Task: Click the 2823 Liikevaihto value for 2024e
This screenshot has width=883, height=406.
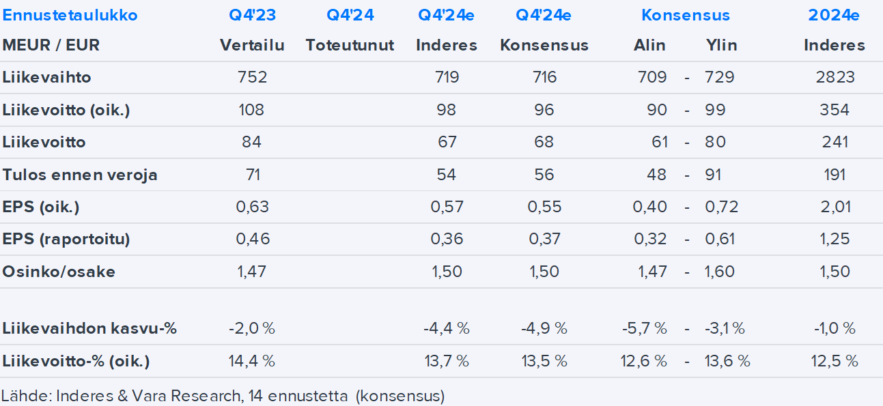Action: [835, 77]
